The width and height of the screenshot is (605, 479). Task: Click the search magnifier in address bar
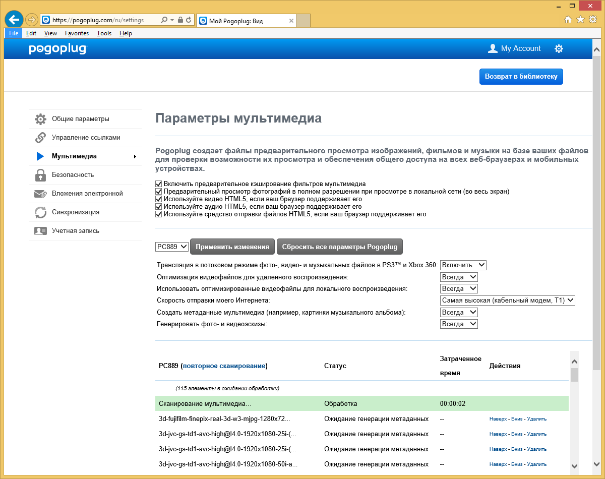[x=164, y=20]
